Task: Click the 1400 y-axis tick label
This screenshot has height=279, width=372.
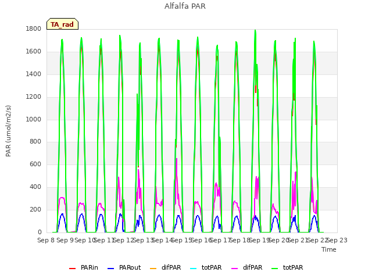Action: 34,74
